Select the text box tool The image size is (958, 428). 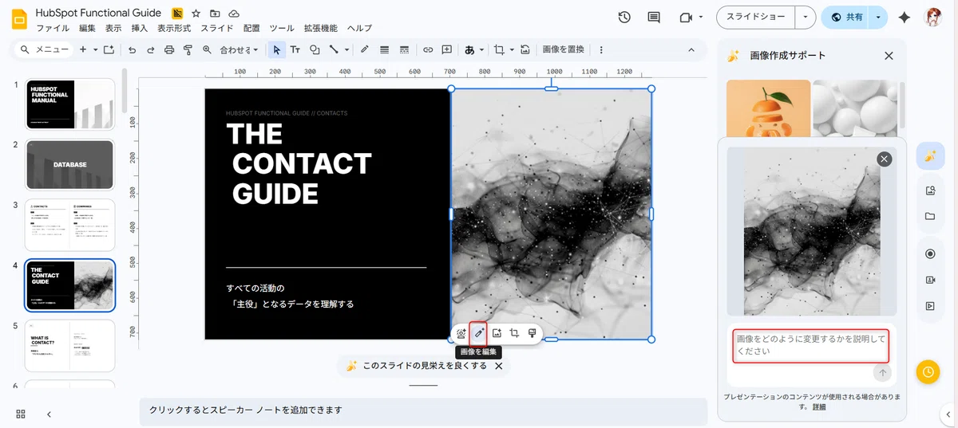(295, 49)
